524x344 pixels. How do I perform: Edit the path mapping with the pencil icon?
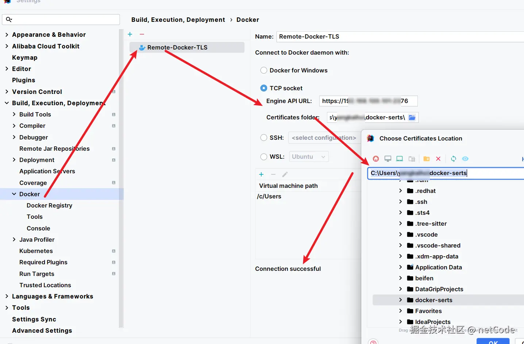click(x=285, y=174)
